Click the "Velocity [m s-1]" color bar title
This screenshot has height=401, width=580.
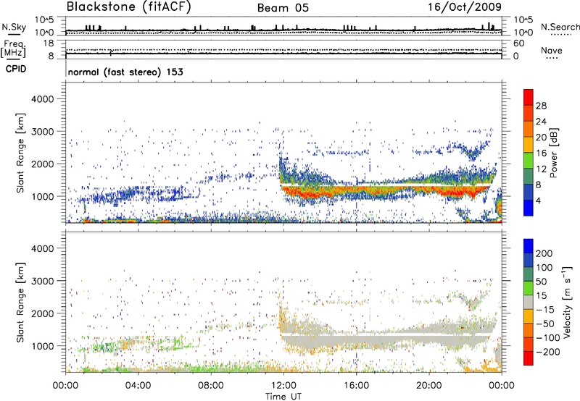[567, 302]
